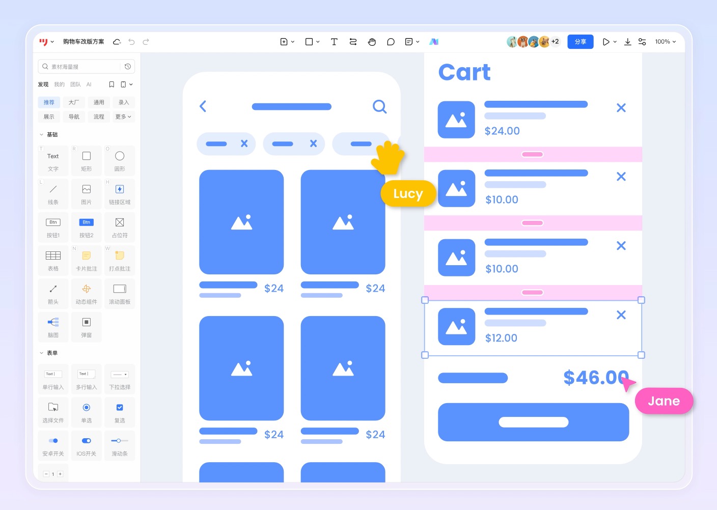Click the 素材海量搜 search field
Image resolution: width=717 pixels, height=510 pixels.
coord(79,67)
